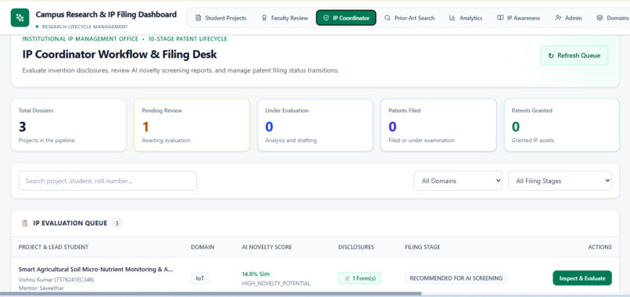Click the HIGH_NOVELTY_POTENTIAL label
The width and height of the screenshot is (630, 297).
coord(276,284)
